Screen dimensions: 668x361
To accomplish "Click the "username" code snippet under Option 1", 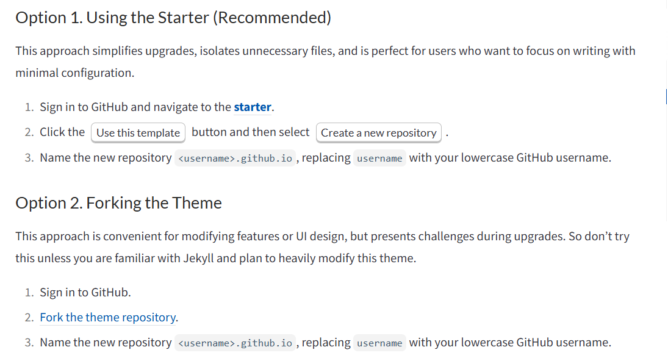I will (379, 158).
